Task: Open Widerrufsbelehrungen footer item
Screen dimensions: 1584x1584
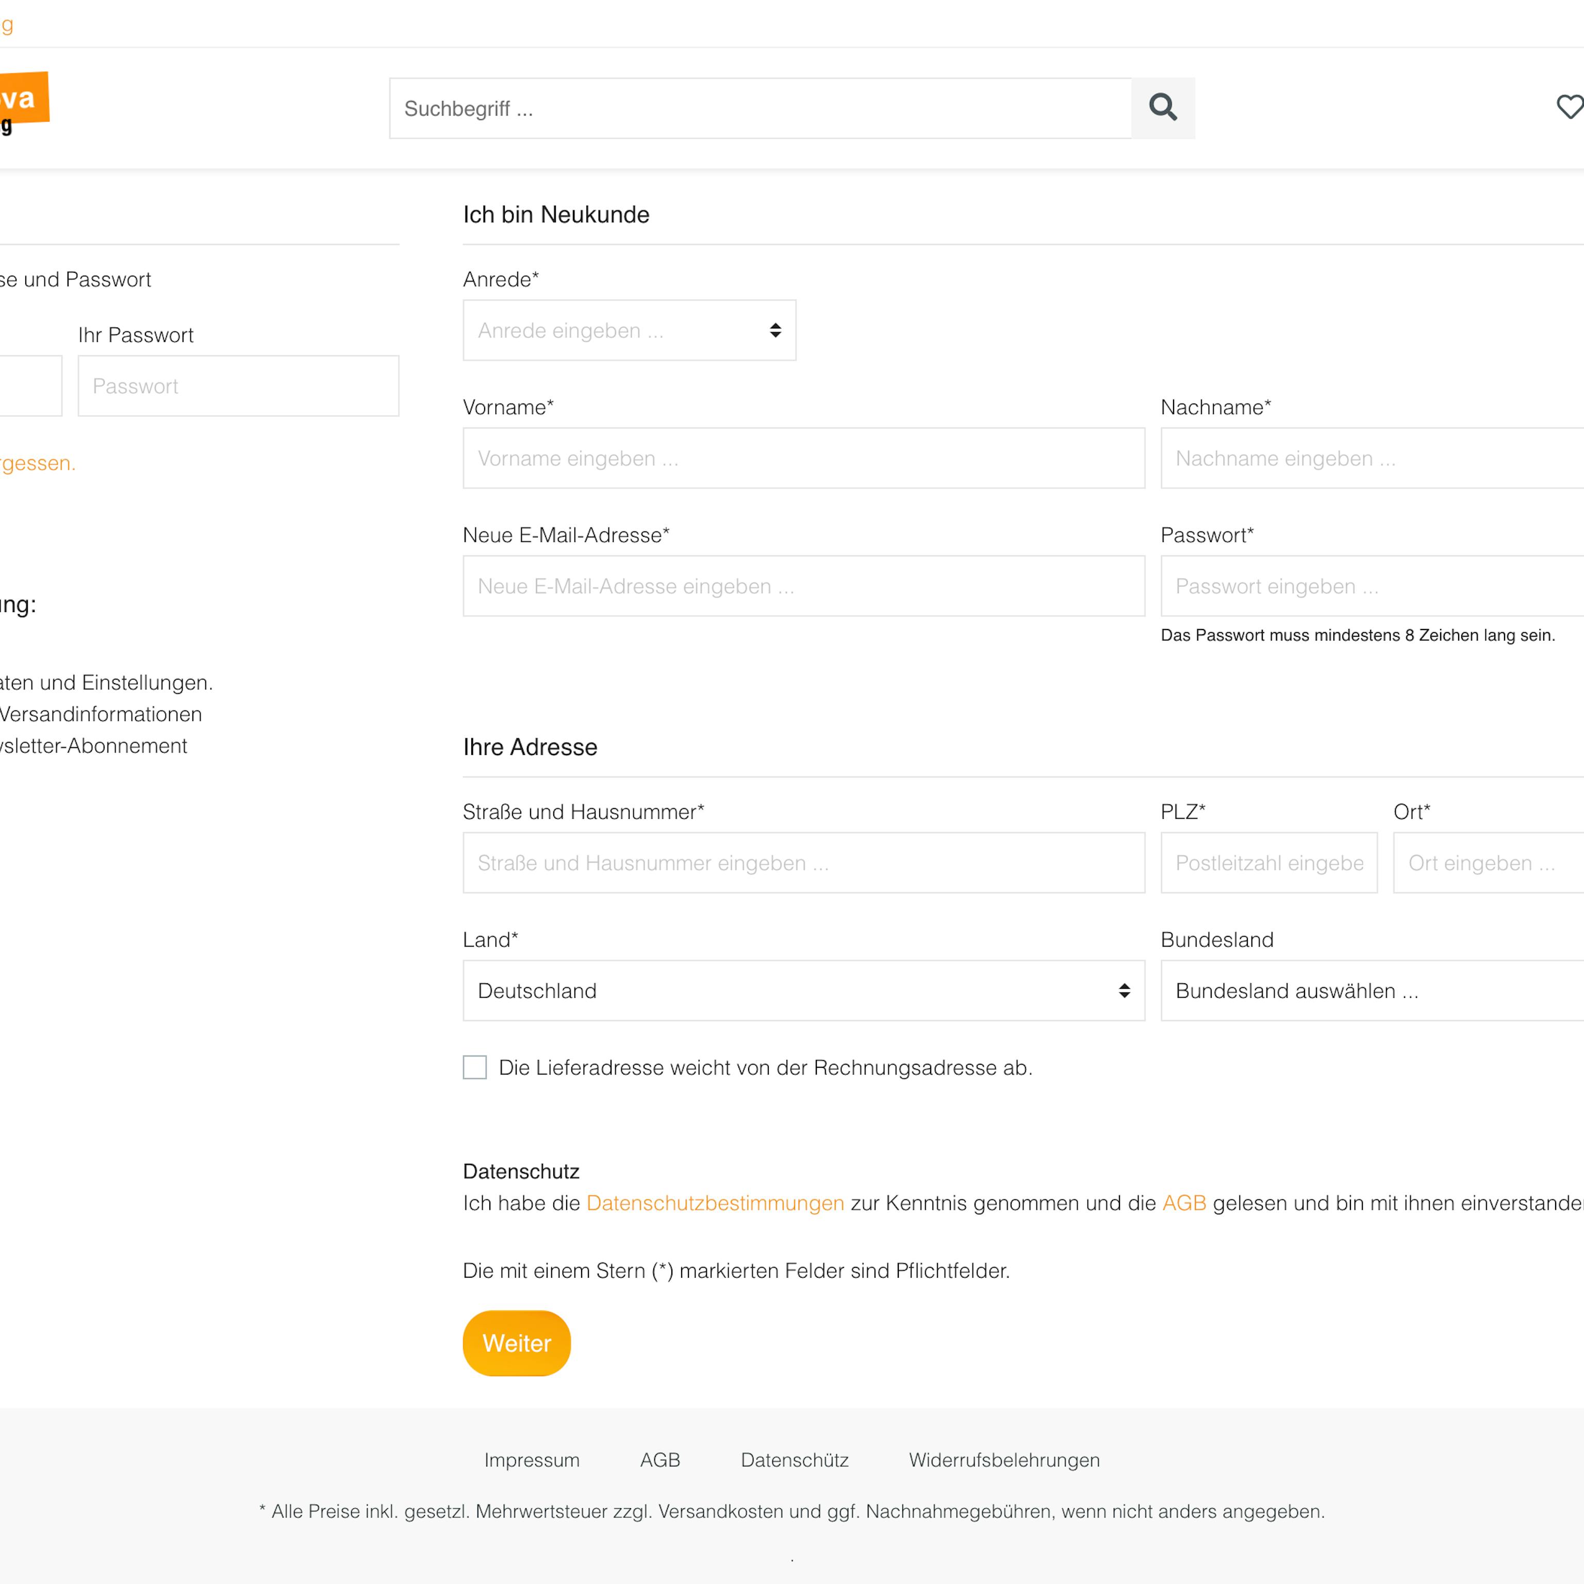Action: [1003, 1460]
